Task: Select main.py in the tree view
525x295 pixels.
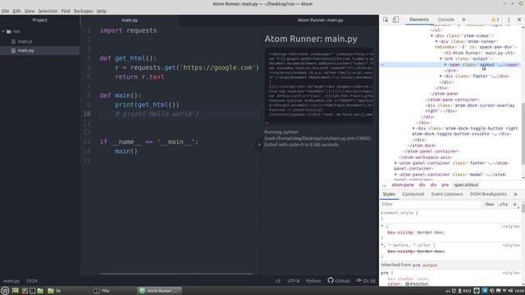Action: (25, 51)
